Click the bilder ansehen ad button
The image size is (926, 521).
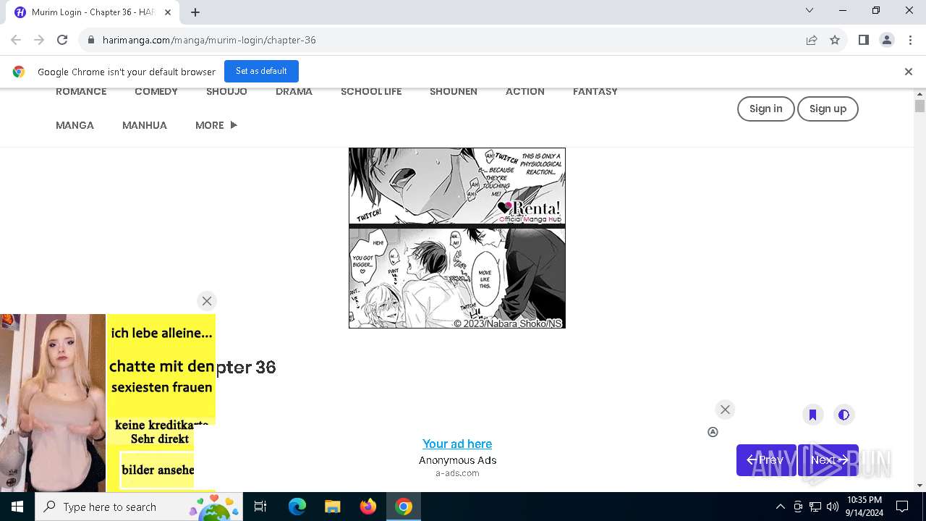[157, 470]
